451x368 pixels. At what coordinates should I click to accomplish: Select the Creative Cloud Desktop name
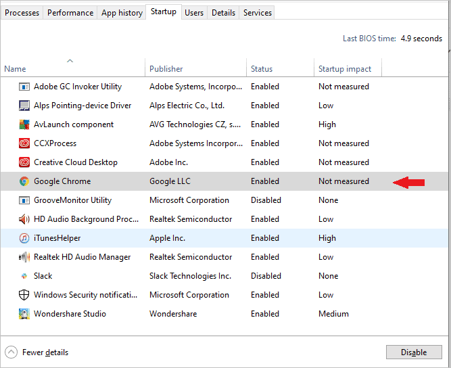(76, 162)
